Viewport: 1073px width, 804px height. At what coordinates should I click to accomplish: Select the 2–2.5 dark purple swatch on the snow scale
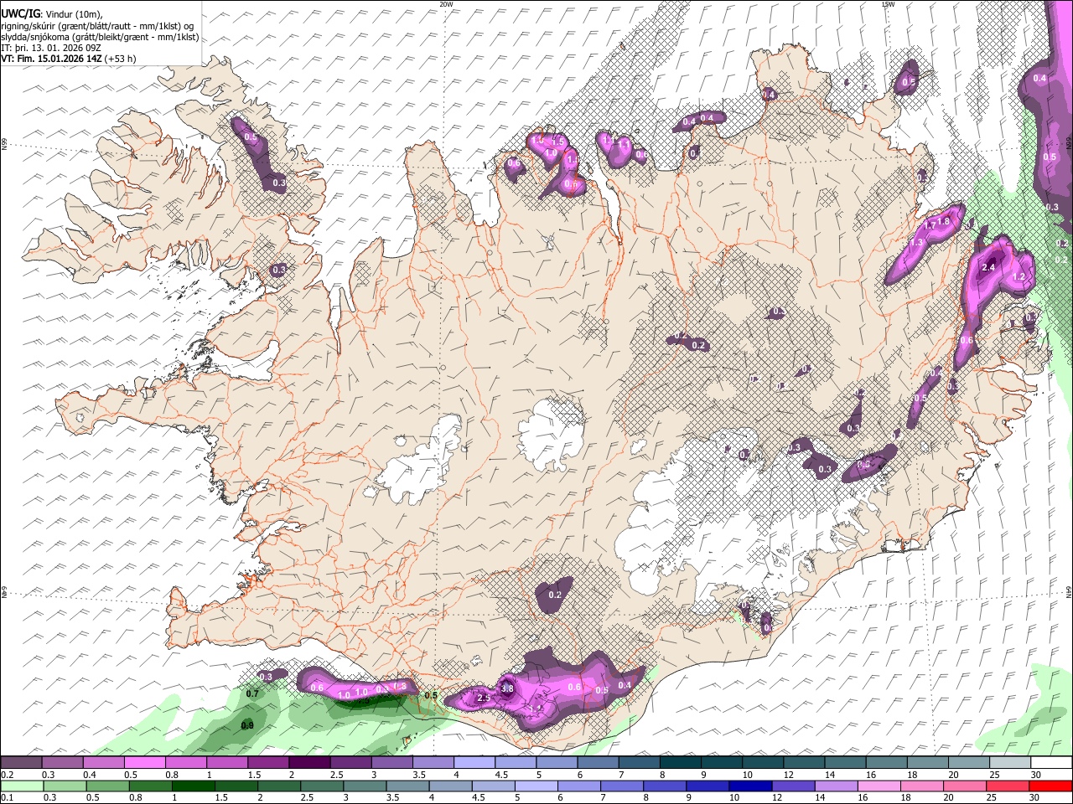[309, 763]
